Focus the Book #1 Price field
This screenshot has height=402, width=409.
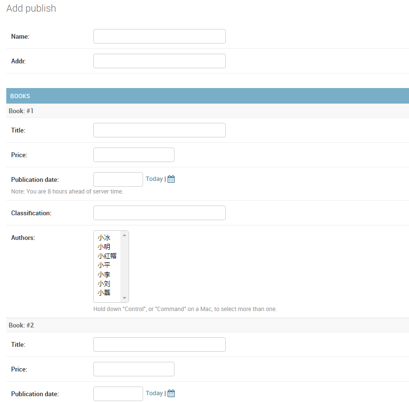click(134, 155)
